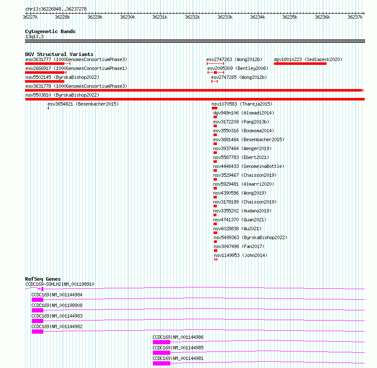Click the 13q13.3 cytogenetic band bar
Image resolution: width=377 pixels, height=368 pixels.
(195, 41)
